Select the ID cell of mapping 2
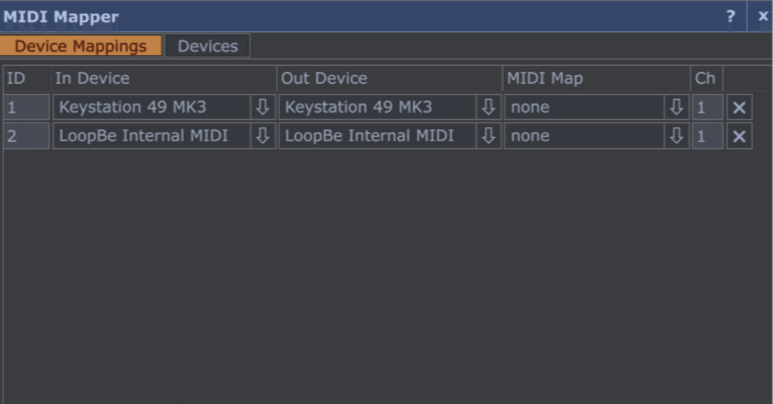773x404 pixels. pos(26,136)
